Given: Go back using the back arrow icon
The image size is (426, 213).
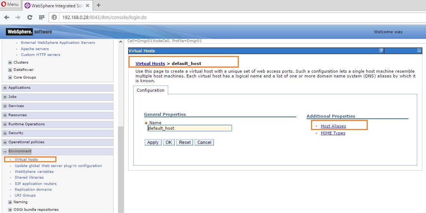Looking at the screenshot, I should 7,17.
